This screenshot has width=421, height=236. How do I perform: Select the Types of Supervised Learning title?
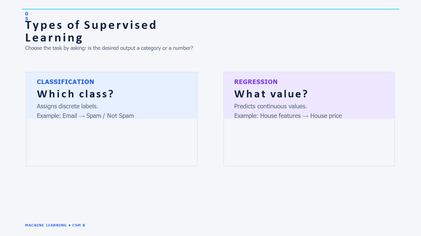click(x=91, y=31)
